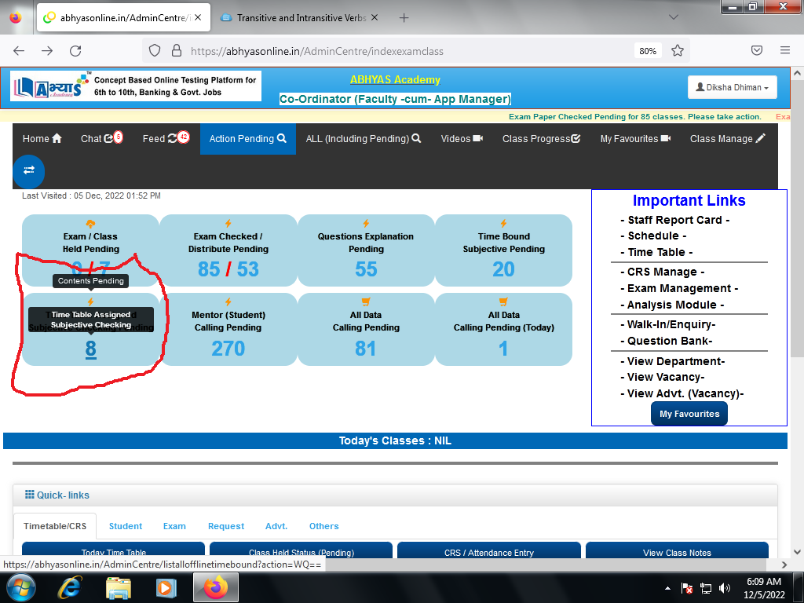Select the Action Pending menu item
804x603 pixels.
pos(247,139)
